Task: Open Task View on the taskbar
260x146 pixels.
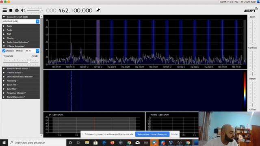Action: click(x=78, y=142)
